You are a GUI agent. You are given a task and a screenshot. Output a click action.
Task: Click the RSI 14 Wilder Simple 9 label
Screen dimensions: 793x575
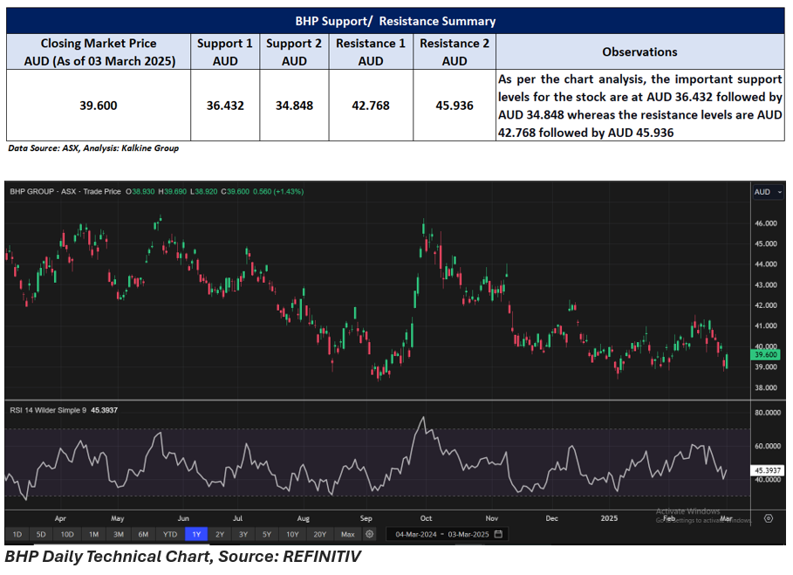[48, 410]
